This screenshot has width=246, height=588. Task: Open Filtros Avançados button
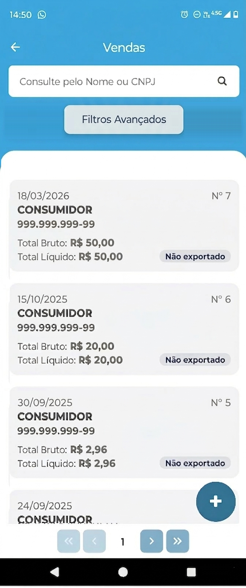[124, 119]
